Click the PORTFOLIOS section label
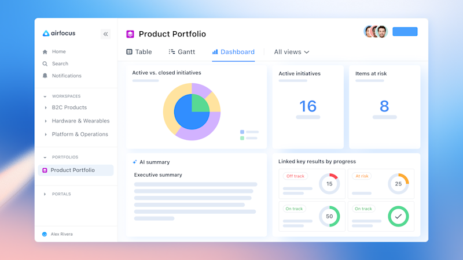463x260 pixels. [x=65, y=157]
